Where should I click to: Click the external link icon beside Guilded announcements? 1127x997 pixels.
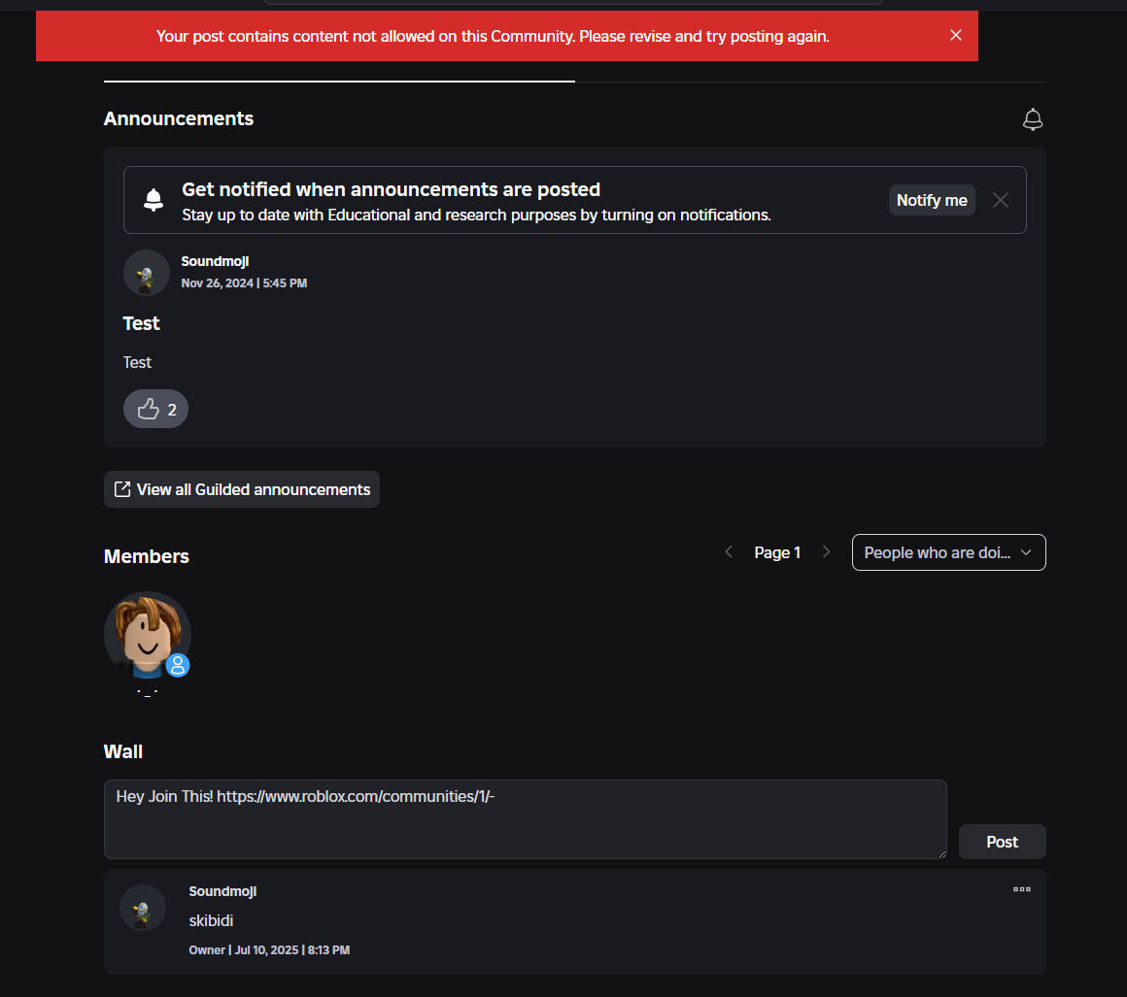122,489
